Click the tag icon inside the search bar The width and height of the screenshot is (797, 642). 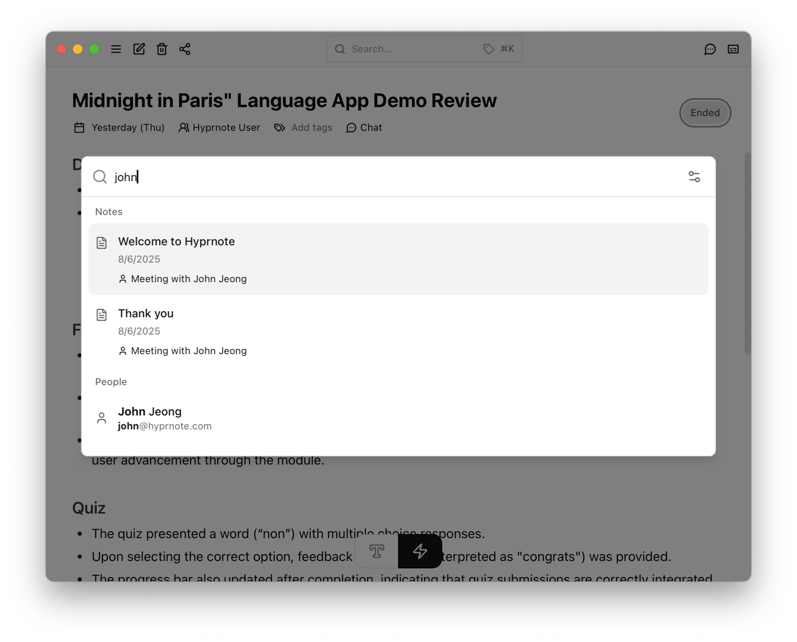pyautogui.click(x=488, y=49)
